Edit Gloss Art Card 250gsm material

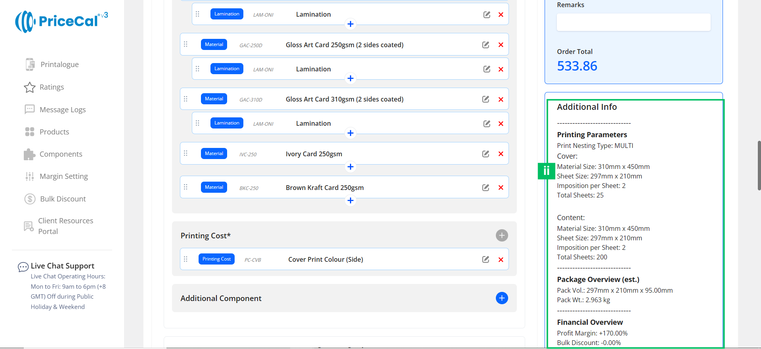tap(486, 45)
